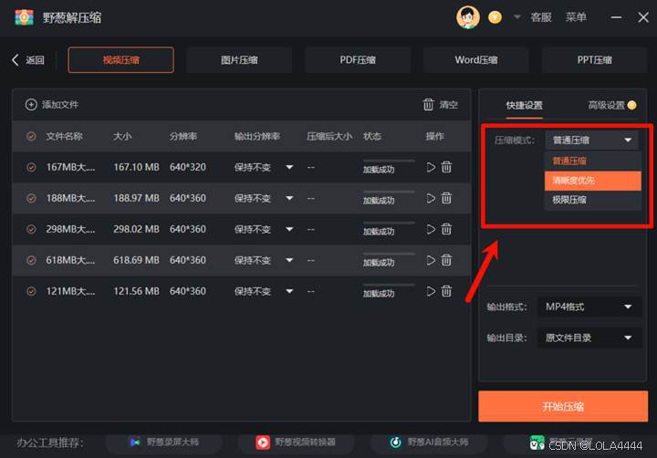This screenshot has height=458, width=657.
Task: Delete the 121MB file with trash icon
Action: click(446, 291)
